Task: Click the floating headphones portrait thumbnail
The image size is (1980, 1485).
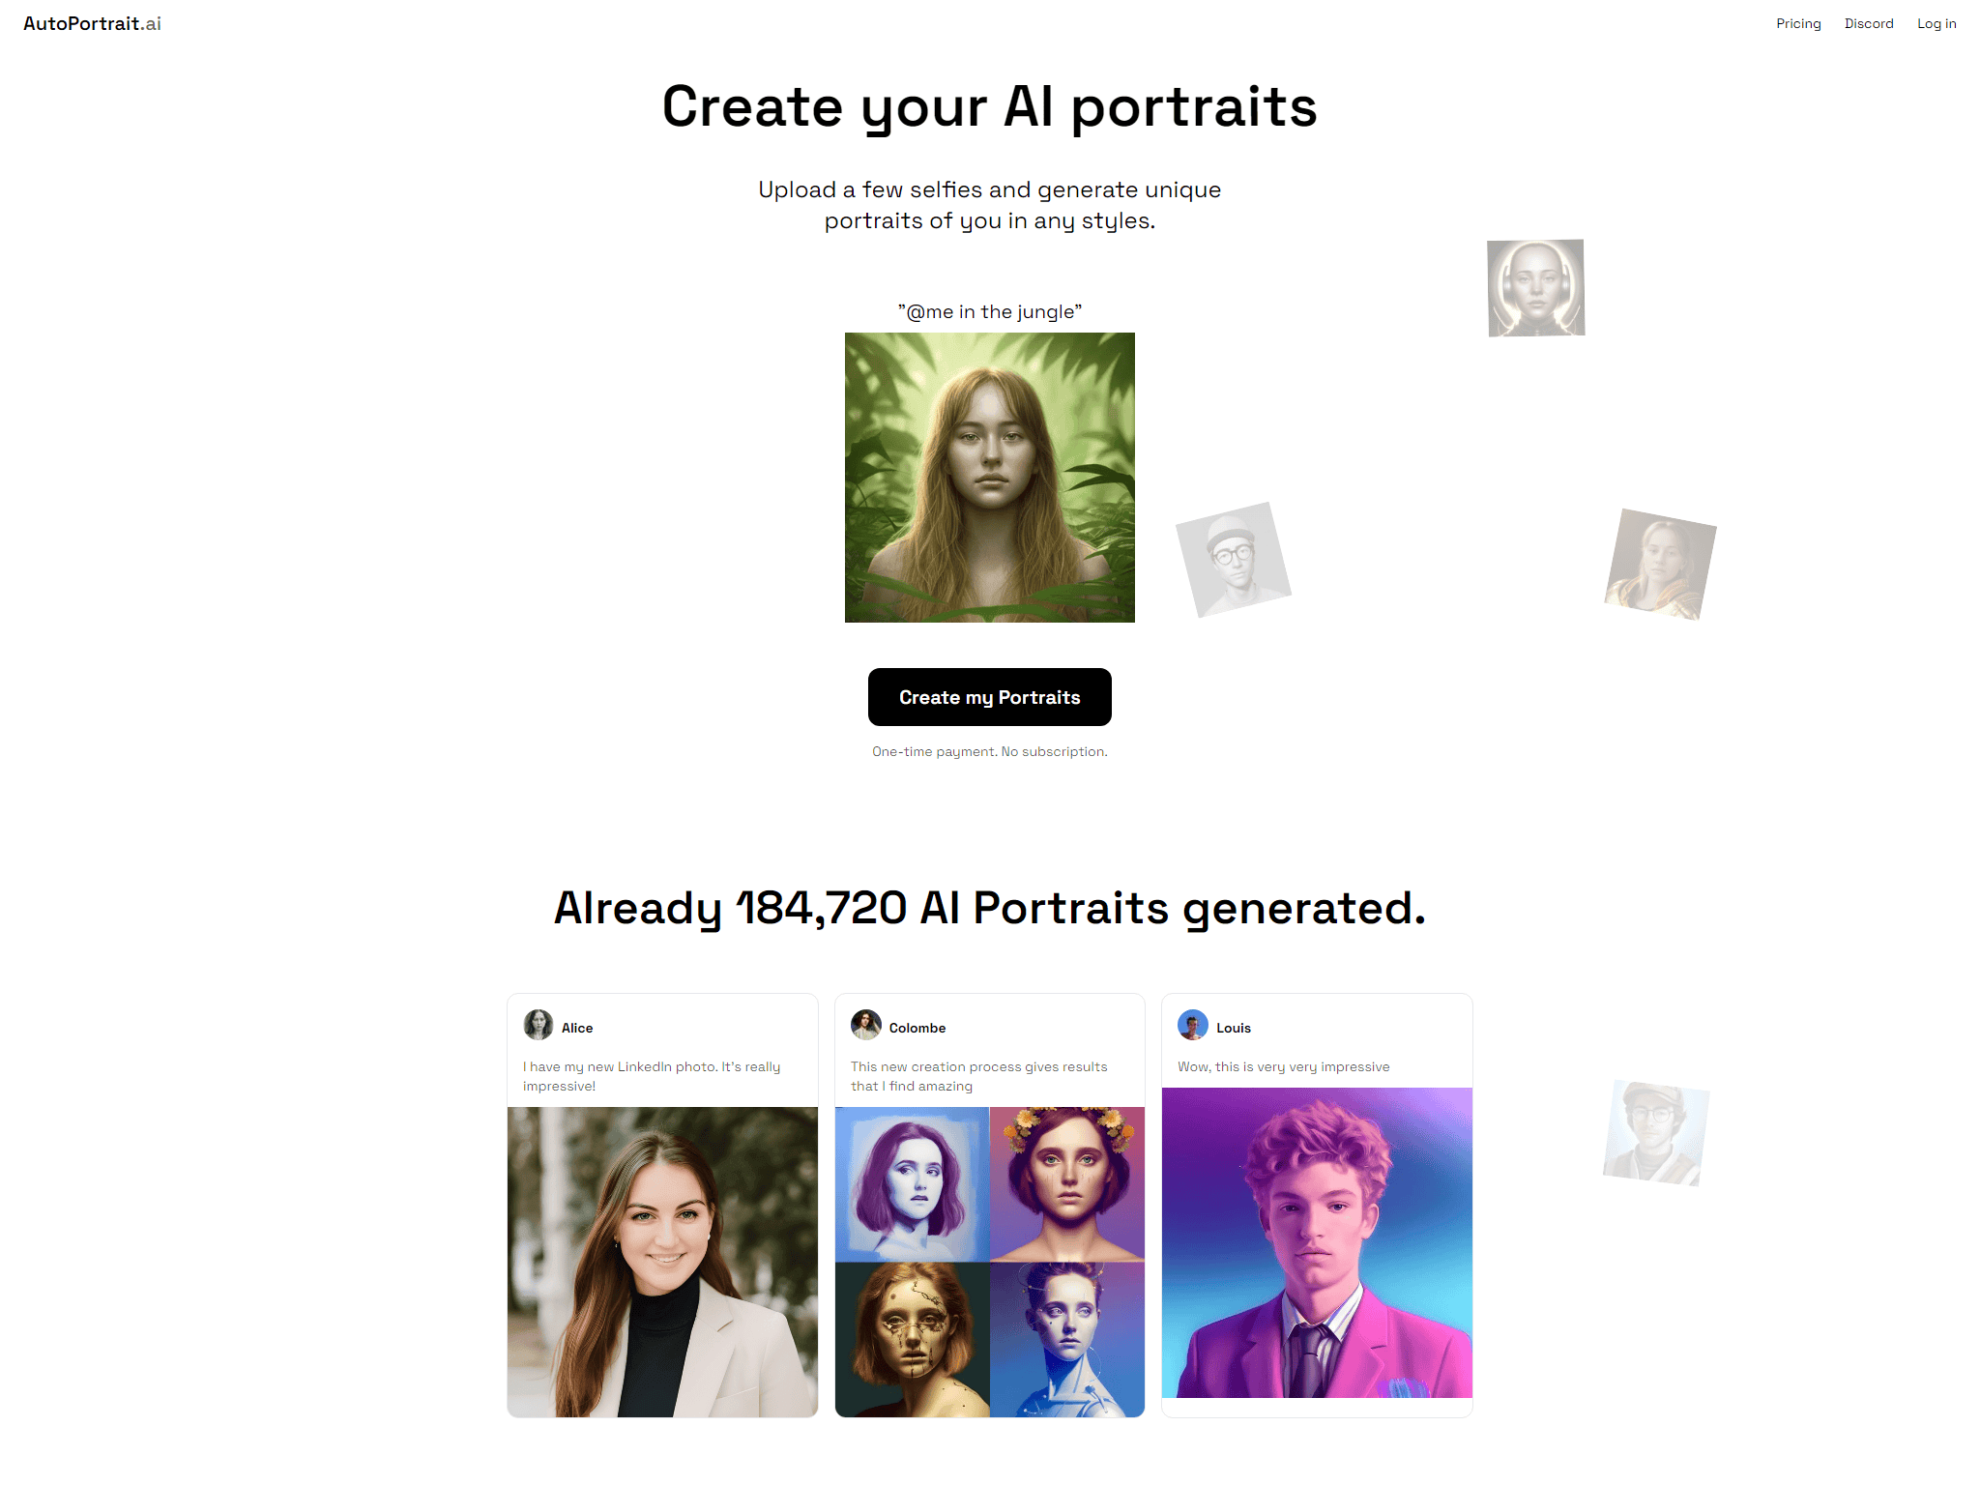Action: (1535, 288)
